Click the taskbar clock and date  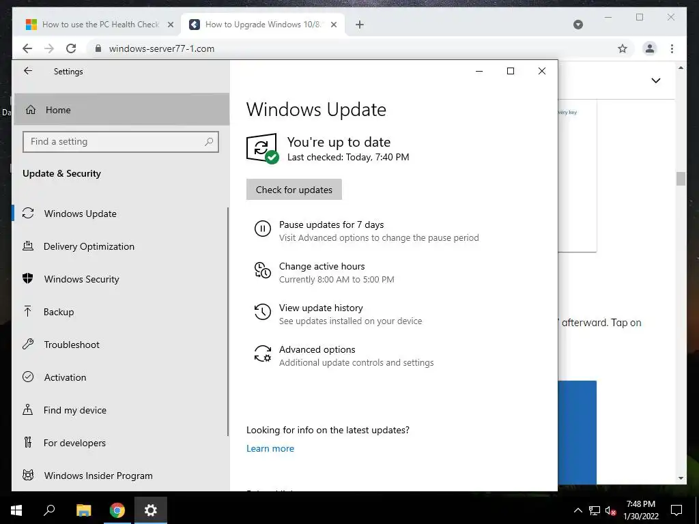click(x=641, y=510)
